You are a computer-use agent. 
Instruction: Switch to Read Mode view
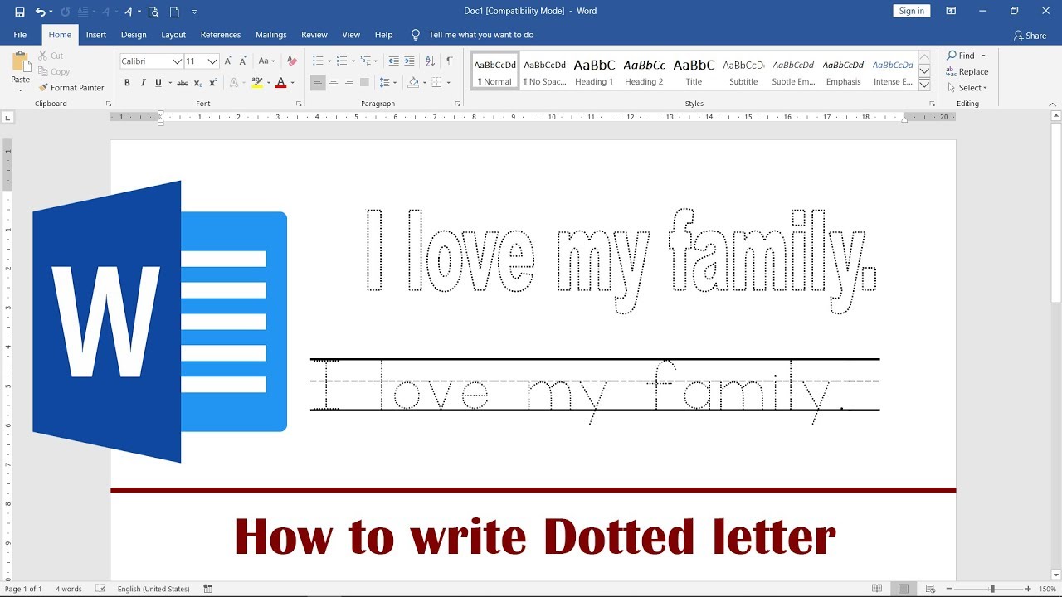click(x=877, y=589)
